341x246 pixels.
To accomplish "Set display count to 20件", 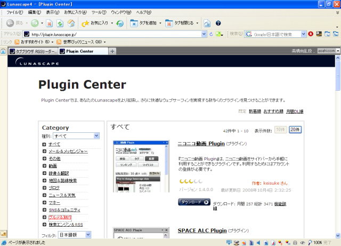I will (x=295, y=130).
